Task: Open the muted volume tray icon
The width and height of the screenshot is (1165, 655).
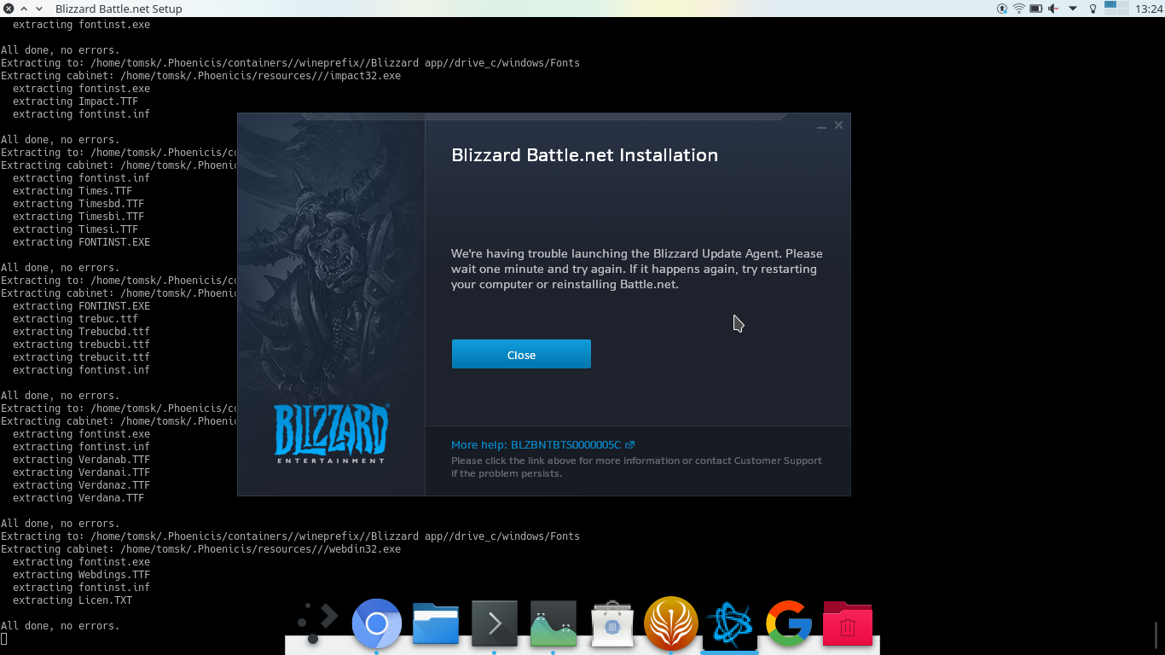Action: (1054, 9)
